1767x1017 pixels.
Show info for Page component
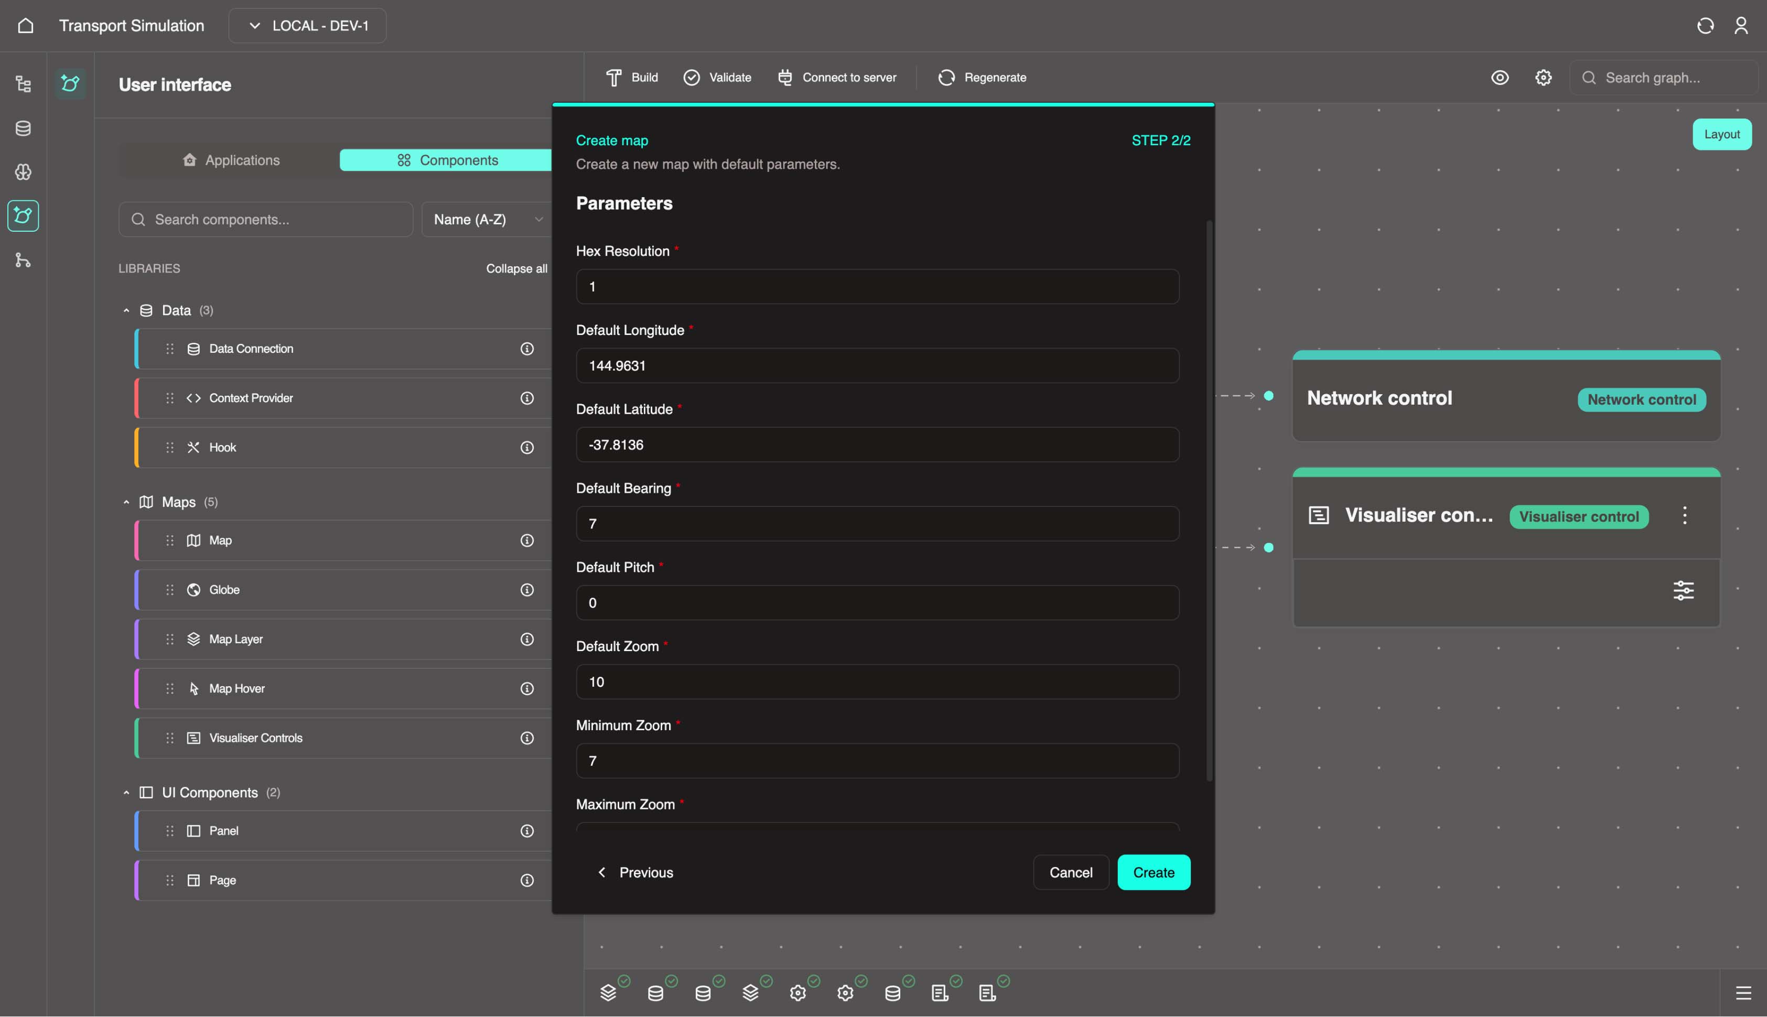click(x=526, y=880)
